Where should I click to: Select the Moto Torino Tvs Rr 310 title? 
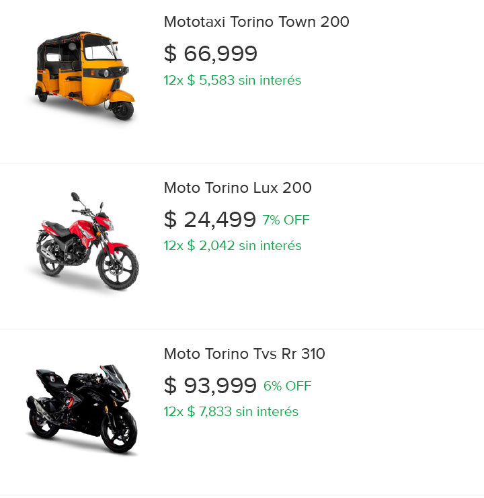tap(244, 354)
